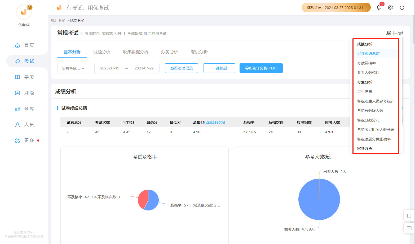Select 各组分数分布 in the directory
Image resolution: width=415 pixels, height=244 pixels.
368,120
